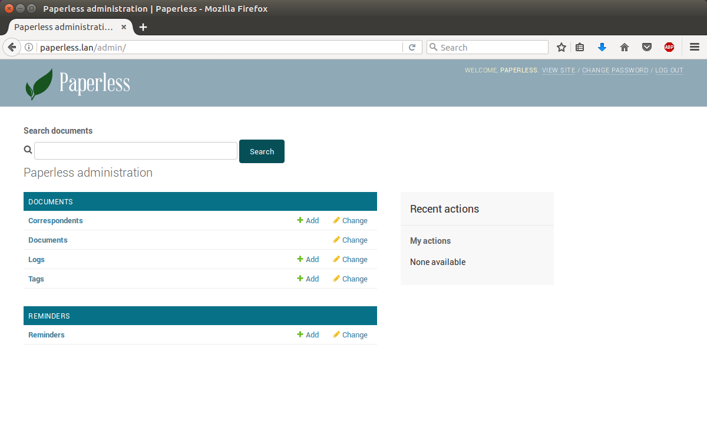Click Change next to Tags
The image size is (707, 447).
click(351, 279)
